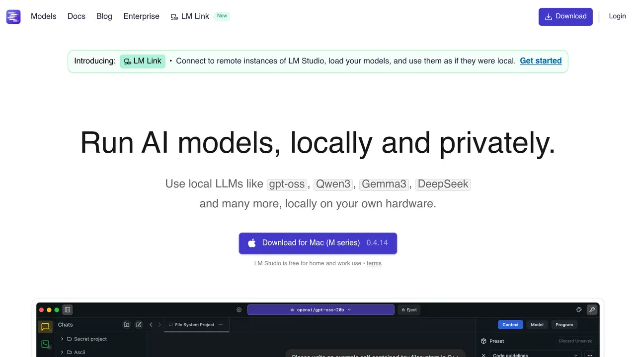Click the Preset label in the right panel
The width and height of the screenshot is (636, 357).
pos(497,341)
